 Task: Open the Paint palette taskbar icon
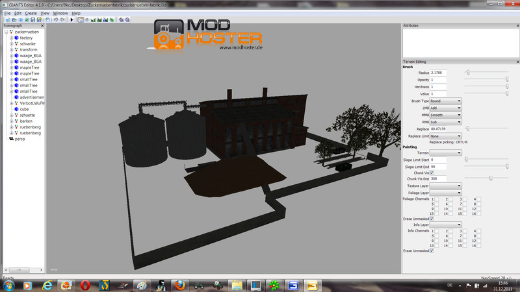pos(142,285)
